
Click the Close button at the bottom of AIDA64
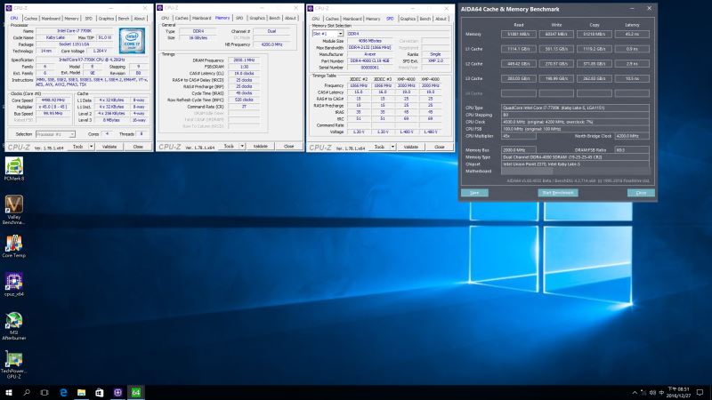click(x=641, y=193)
